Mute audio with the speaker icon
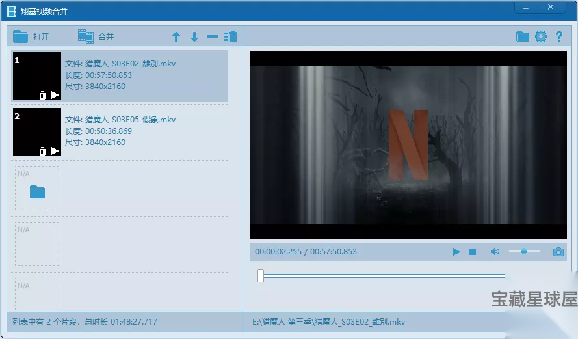Screen dimensions: 578x339 tap(495, 252)
